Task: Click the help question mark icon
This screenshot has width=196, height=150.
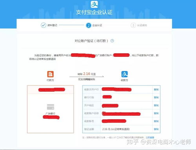Action: pos(112,41)
